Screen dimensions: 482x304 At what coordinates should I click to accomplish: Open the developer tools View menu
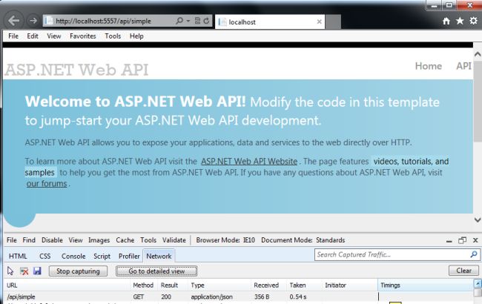click(76, 240)
